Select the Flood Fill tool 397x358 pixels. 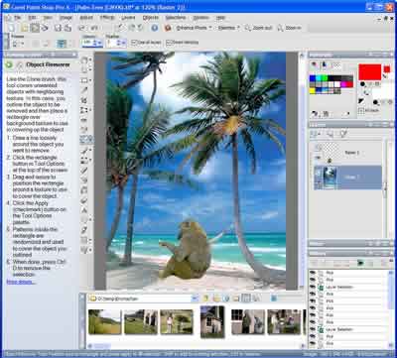(x=84, y=190)
